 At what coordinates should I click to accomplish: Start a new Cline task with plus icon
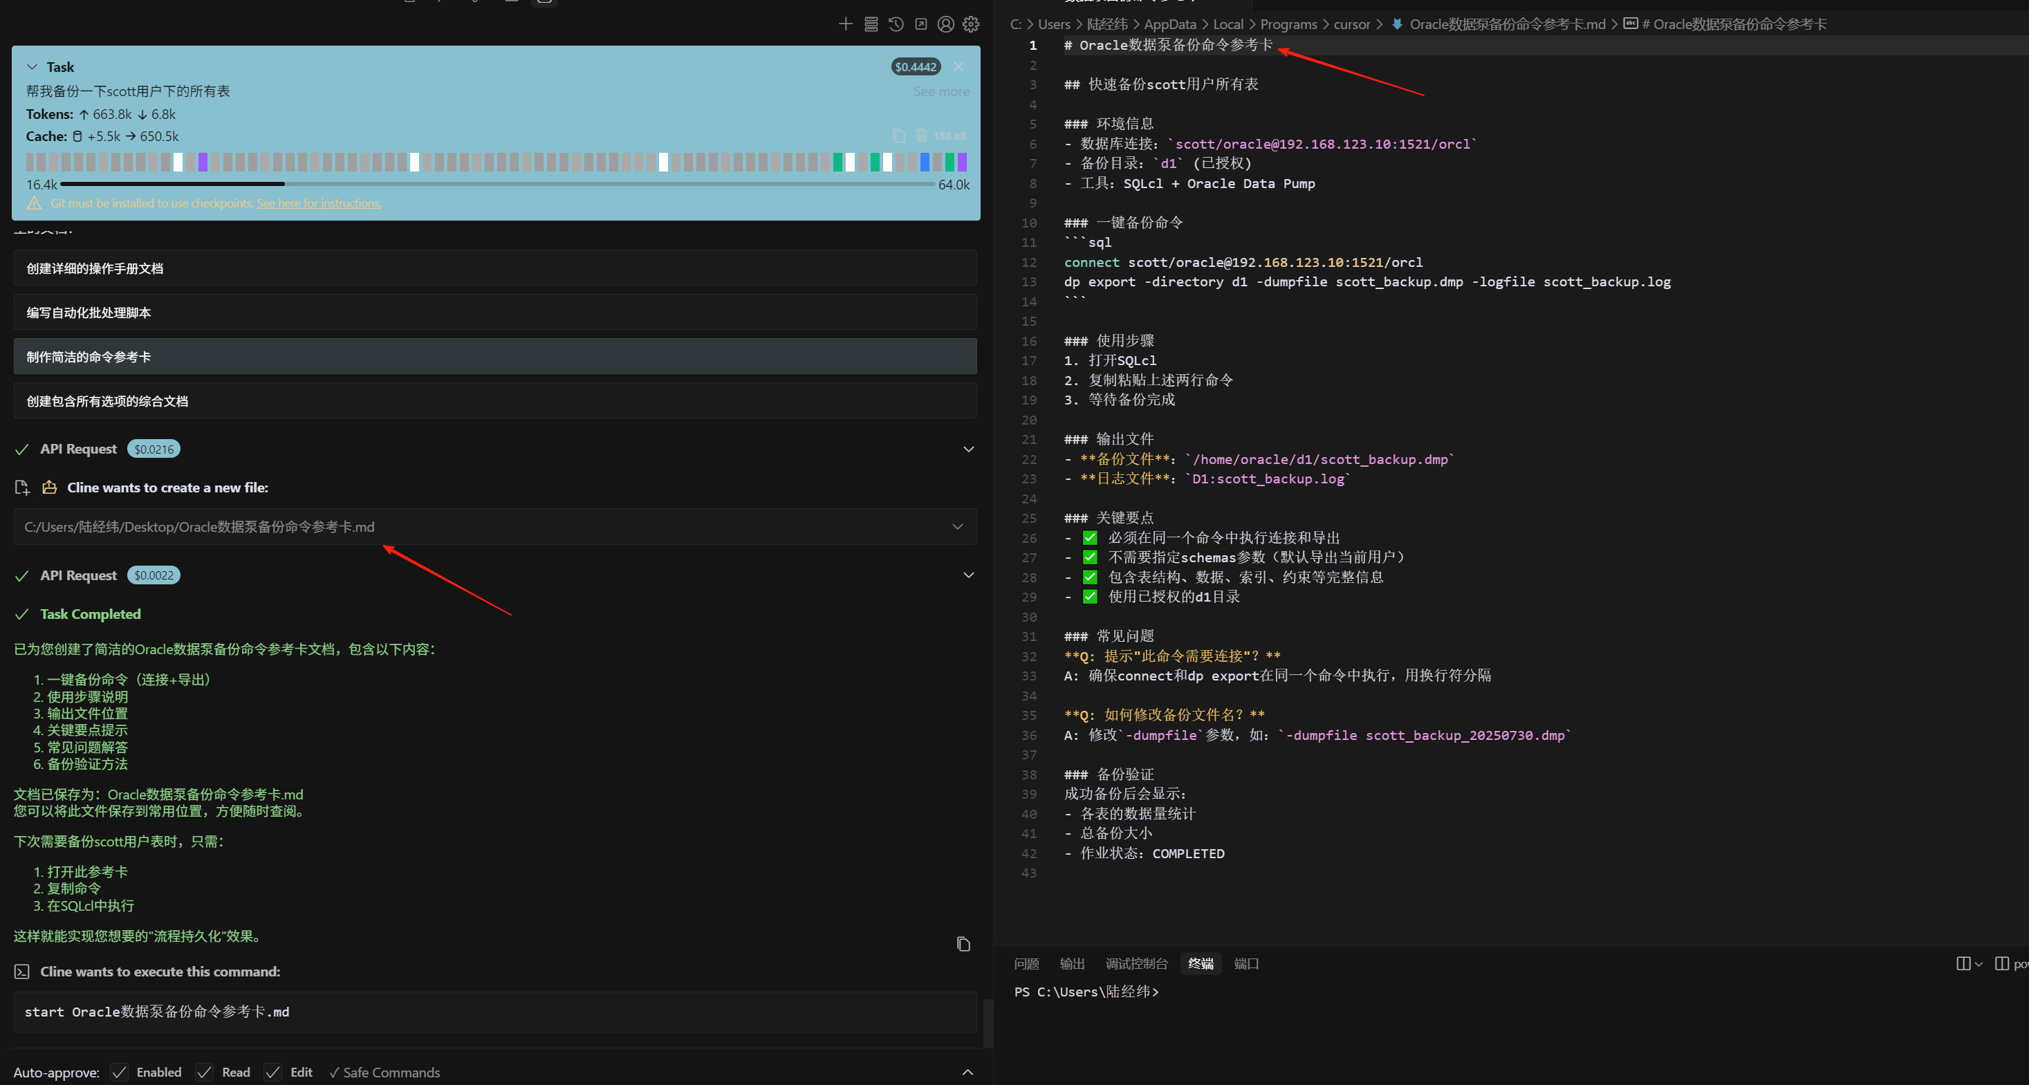[x=845, y=24]
